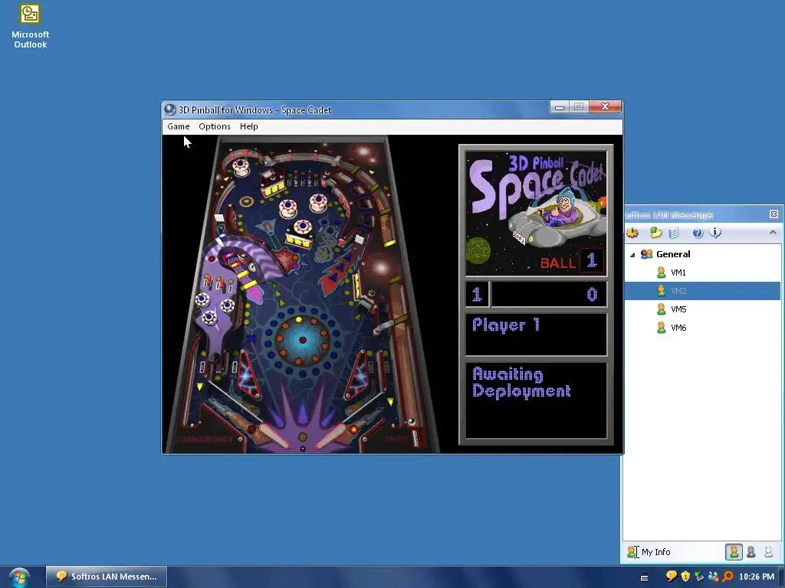This screenshot has height=588, width=785.
Task: Click the VM5 user avatar icon
Action: [662, 309]
